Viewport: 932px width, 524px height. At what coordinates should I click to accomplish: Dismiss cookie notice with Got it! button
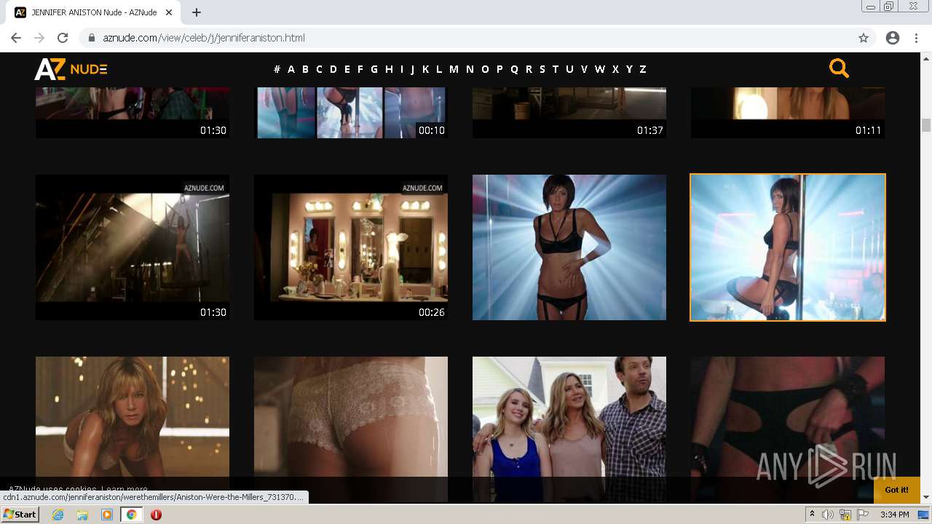[x=896, y=490]
